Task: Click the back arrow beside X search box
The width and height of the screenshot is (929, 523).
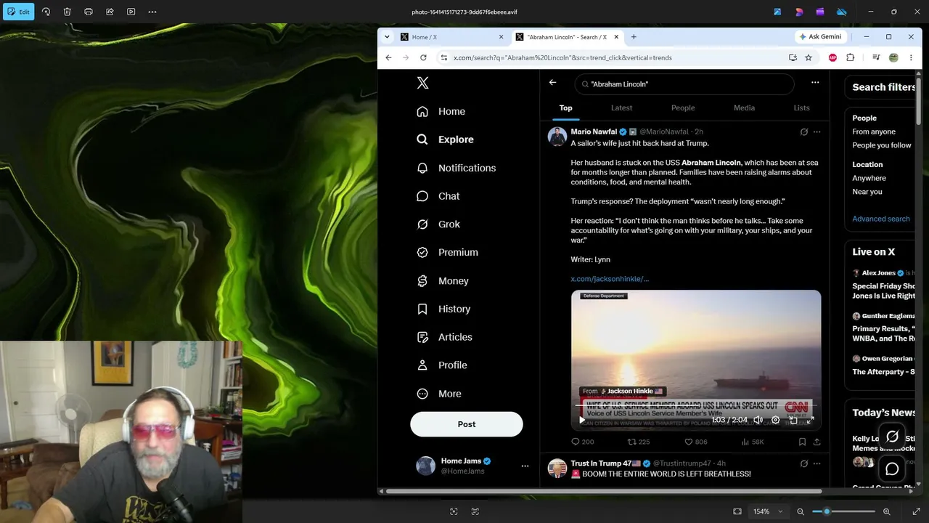Action: coord(553,83)
